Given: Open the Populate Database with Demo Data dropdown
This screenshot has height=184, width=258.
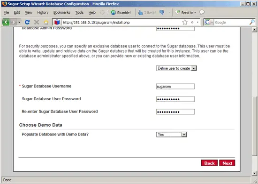Looking at the screenshot, I should (171, 135).
